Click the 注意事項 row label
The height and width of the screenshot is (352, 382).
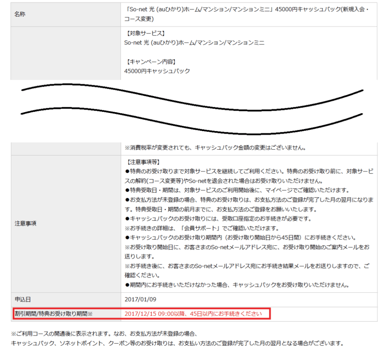pyautogui.click(x=25, y=223)
